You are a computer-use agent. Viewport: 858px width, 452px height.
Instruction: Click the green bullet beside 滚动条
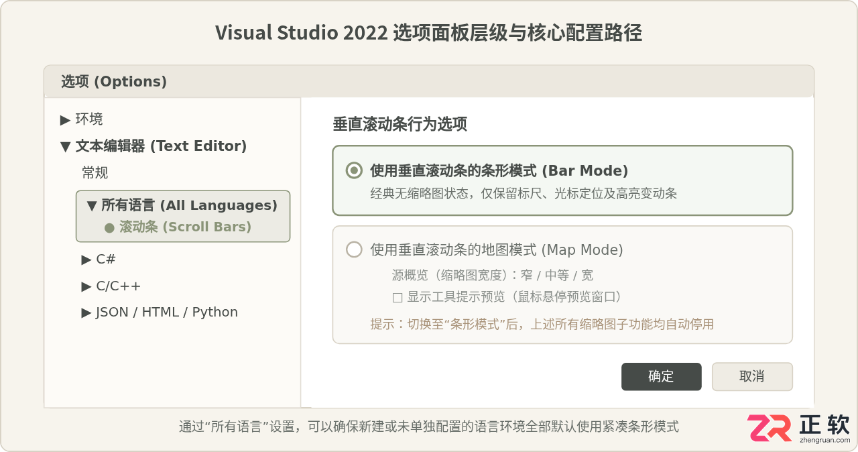109,228
